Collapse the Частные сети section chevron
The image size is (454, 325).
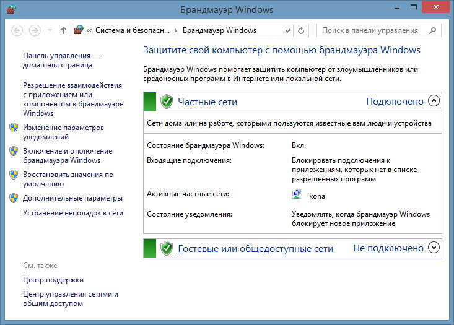pos(434,101)
